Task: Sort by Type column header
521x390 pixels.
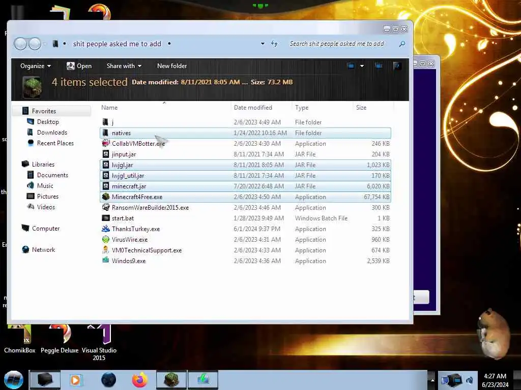Action: [302, 108]
